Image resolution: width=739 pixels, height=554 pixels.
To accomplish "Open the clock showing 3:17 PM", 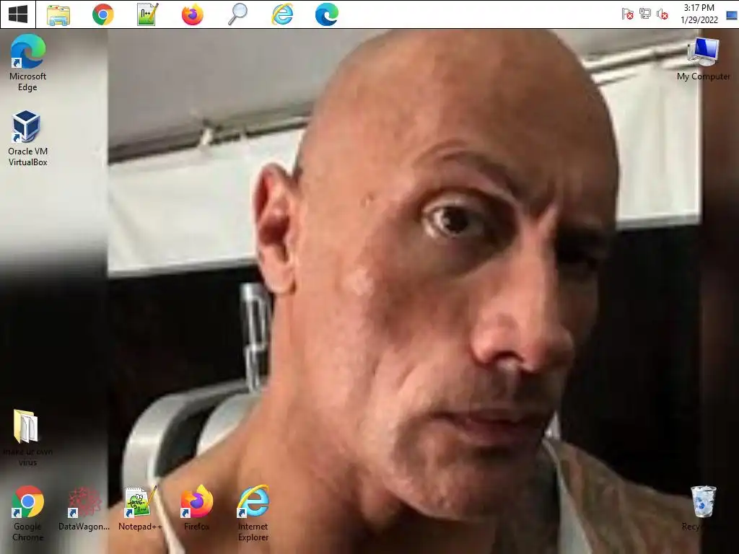I will coord(699,14).
